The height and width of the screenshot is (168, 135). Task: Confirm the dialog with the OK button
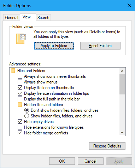click(x=62, y=161)
